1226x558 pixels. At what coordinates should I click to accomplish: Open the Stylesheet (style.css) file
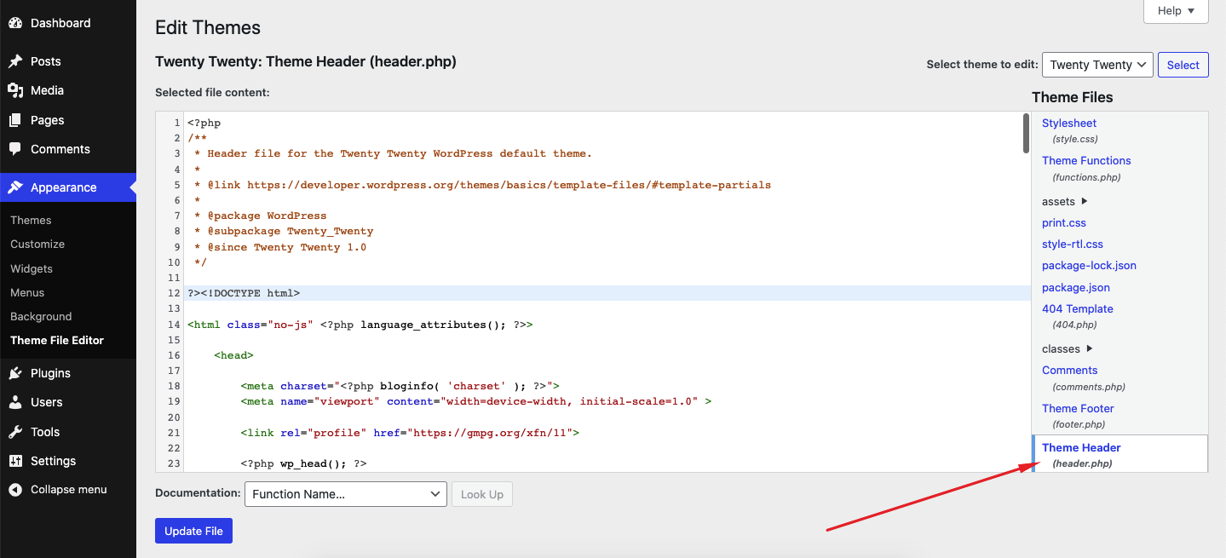pyautogui.click(x=1068, y=123)
